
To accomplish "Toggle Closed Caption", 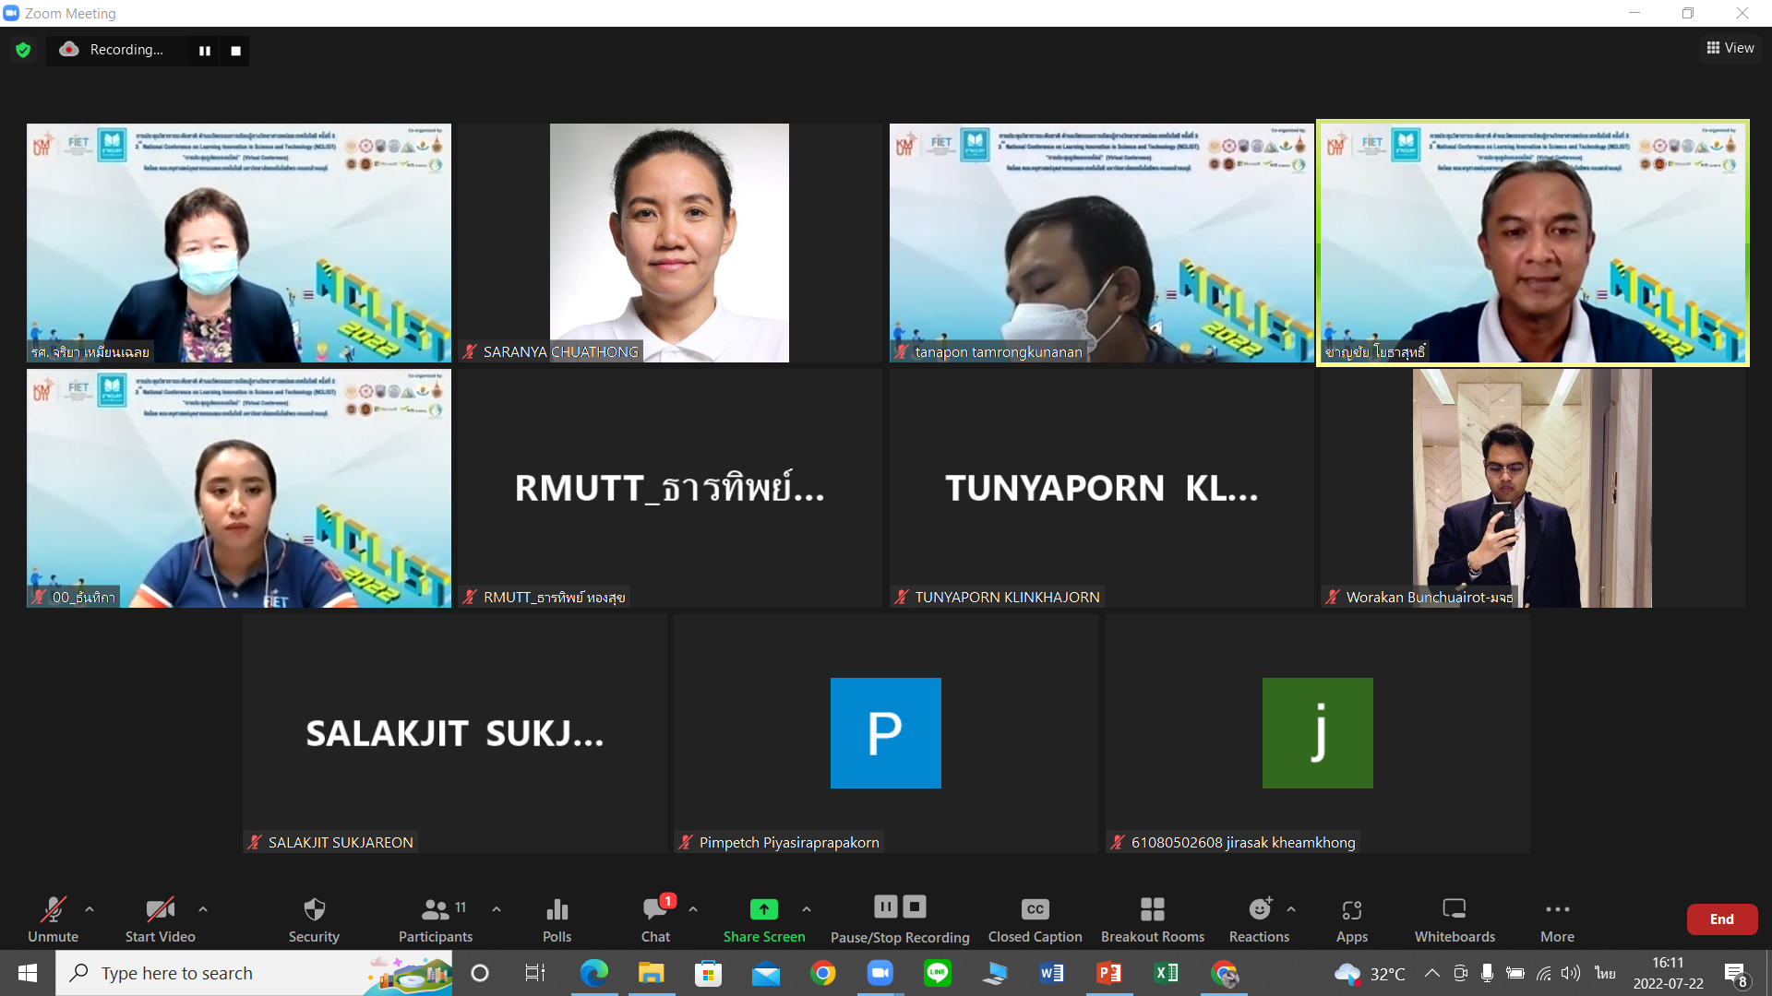I will tap(1035, 910).
